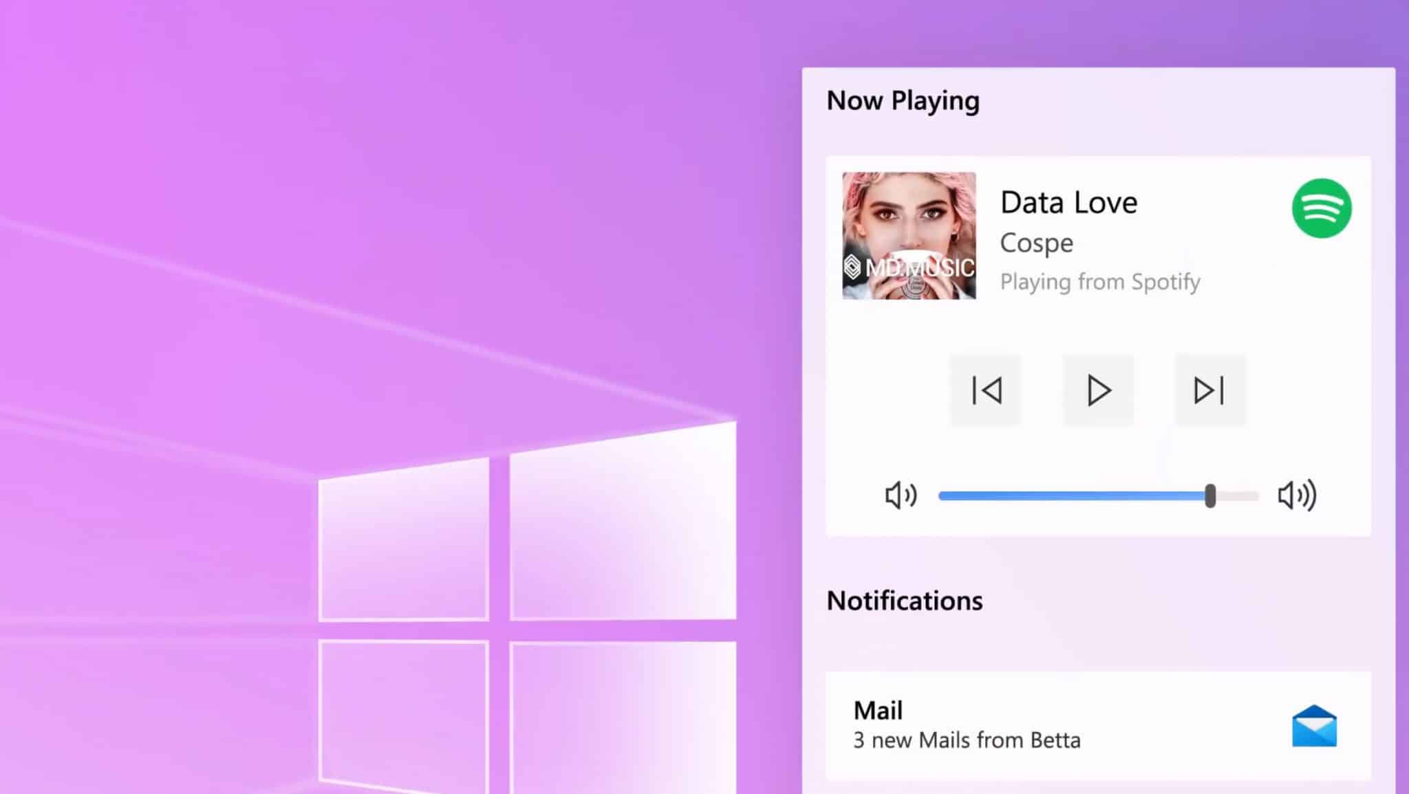Click the right volume-up speaker icon
This screenshot has height=794, width=1409.
(x=1296, y=495)
